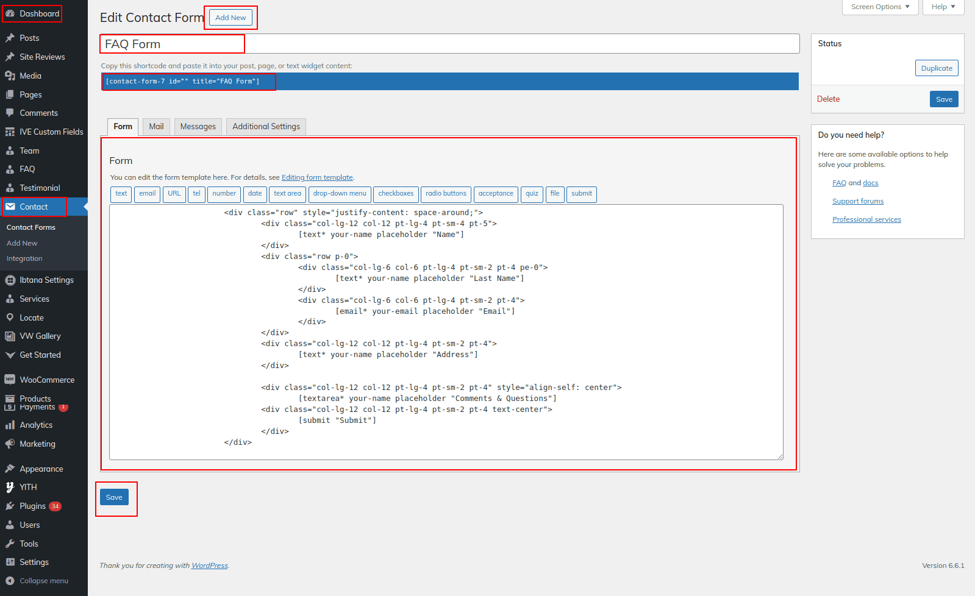Click the Posts pushpin icon

click(x=10, y=38)
